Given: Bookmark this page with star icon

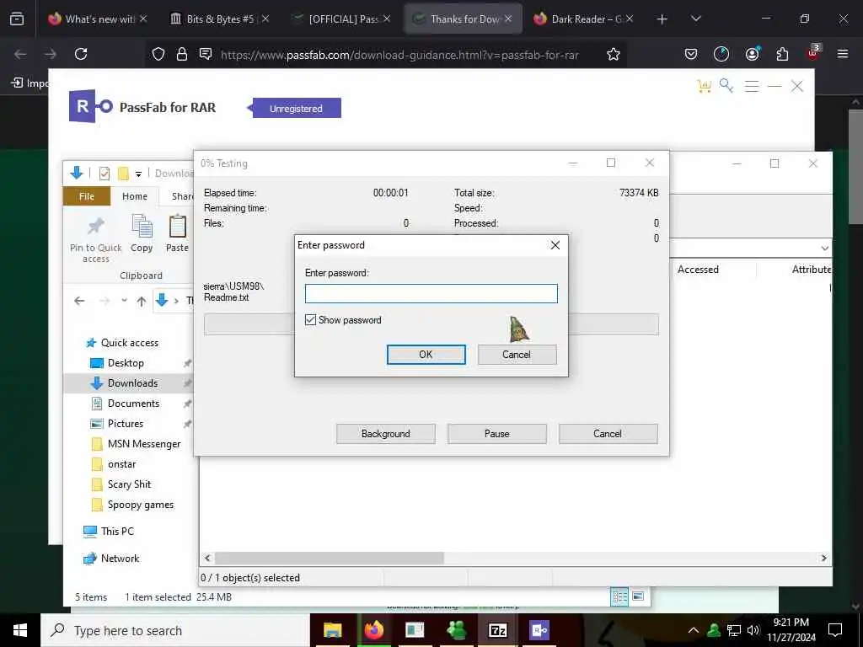Looking at the screenshot, I should click(x=614, y=54).
